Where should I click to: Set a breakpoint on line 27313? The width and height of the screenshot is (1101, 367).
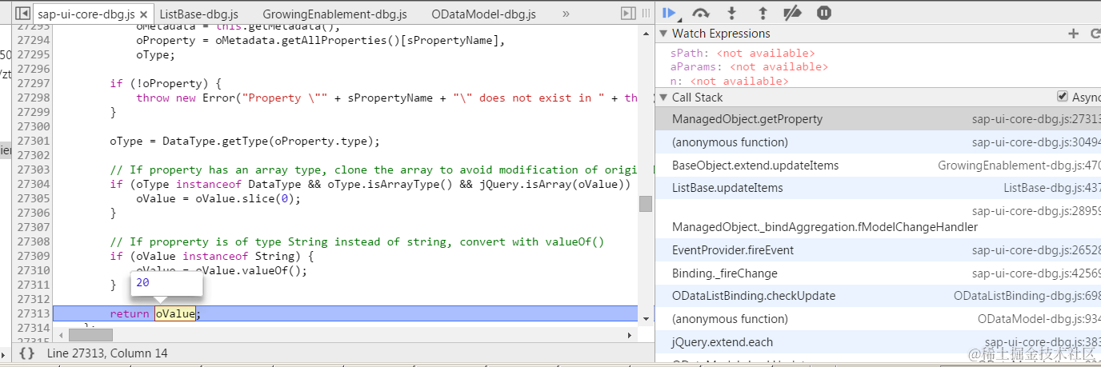[33, 313]
